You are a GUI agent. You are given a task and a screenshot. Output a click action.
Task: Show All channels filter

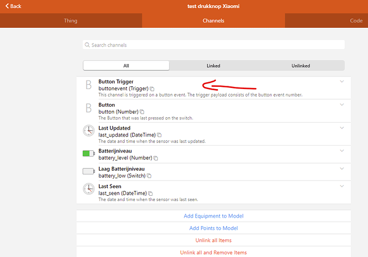pos(126,66)
